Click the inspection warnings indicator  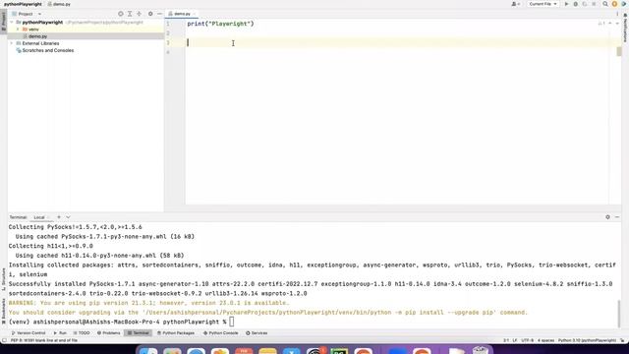[x=601, y=24]
